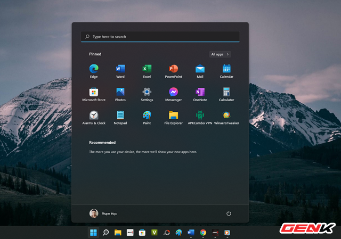Open the pinned Excel app

(x=147, y=71)
